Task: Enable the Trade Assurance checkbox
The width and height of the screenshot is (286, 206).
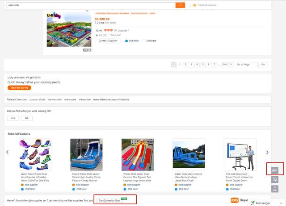Action: coord(191,5)
